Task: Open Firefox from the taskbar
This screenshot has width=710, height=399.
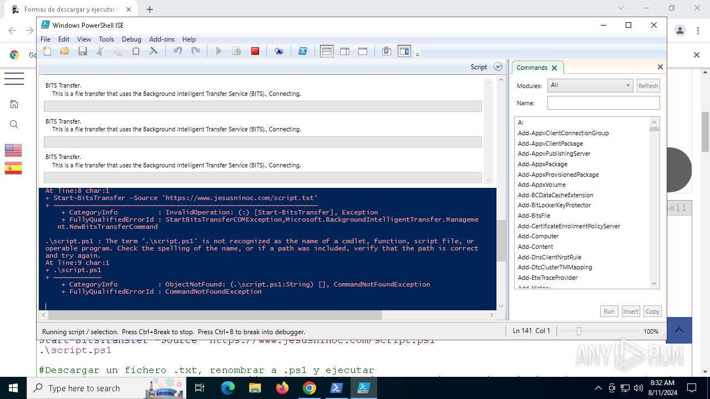Action: 282,388
